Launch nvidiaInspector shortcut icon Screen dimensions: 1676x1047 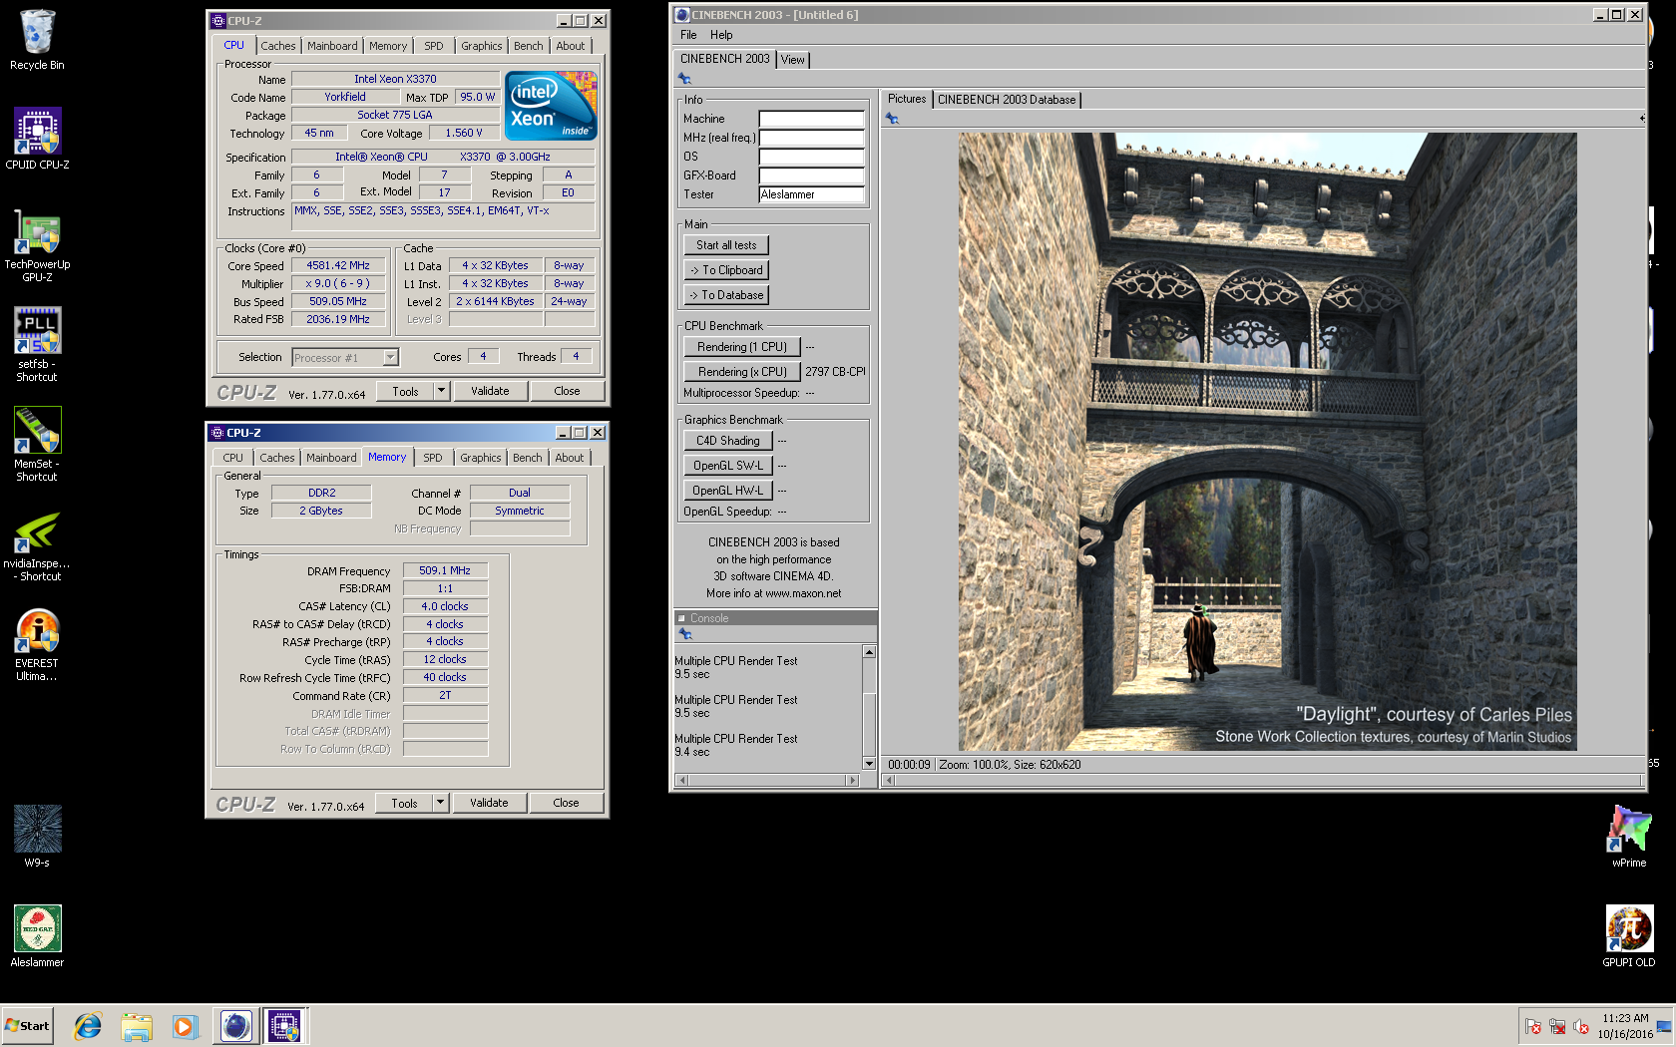coord(37,544)
